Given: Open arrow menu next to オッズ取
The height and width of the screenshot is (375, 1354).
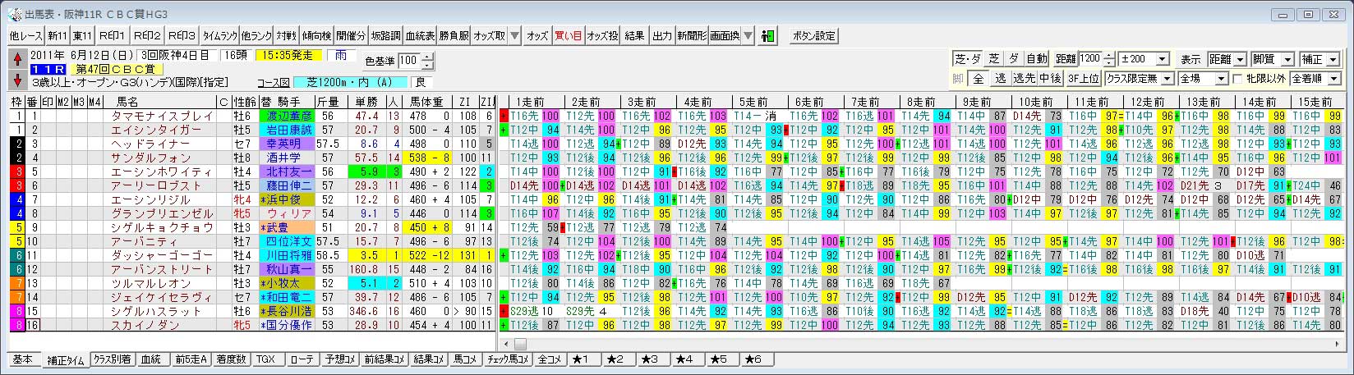Looking at the screenshot, I should click(514, 36).
